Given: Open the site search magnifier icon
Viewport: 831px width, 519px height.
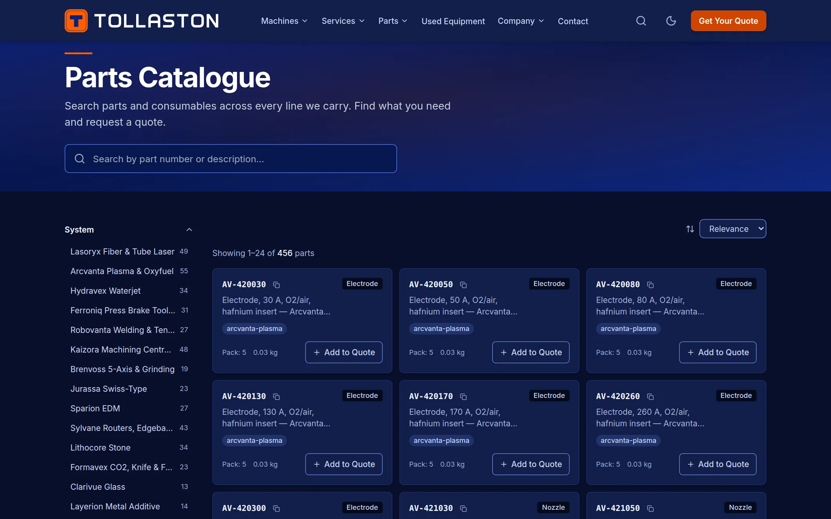Looking at the screenshot, I should [641, 21].
